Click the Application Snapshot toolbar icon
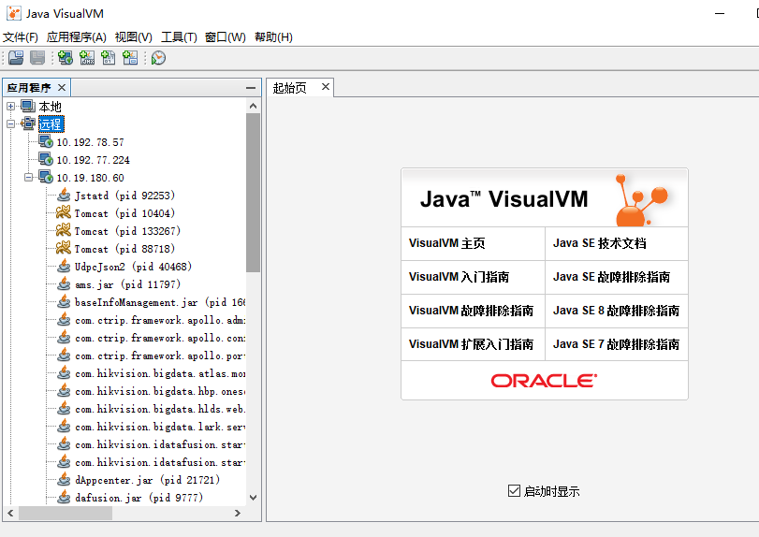This screenshot has height=537, width=759. (130, 58)
